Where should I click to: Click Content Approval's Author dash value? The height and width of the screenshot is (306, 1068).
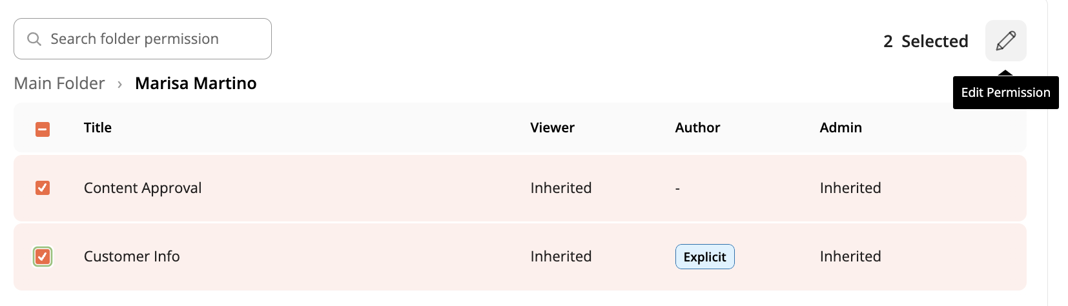click(677, 189)
